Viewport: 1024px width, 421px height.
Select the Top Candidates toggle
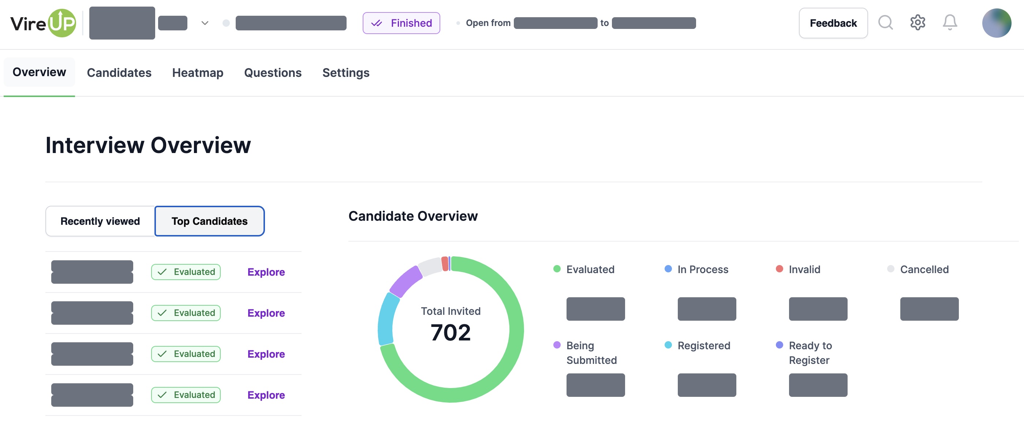tap(209, 221)
